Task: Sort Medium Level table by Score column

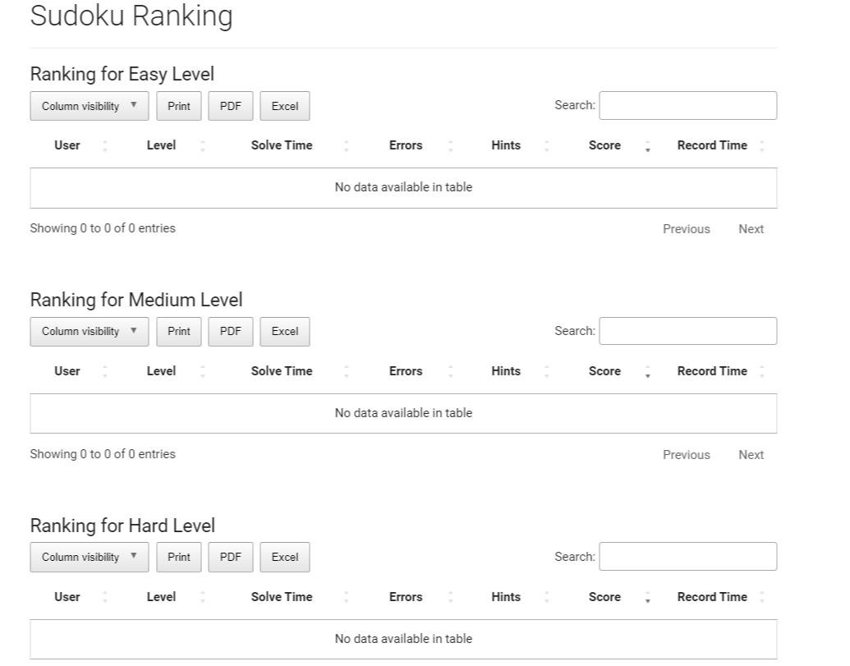Action: pyautogui.click(x=604, y=371)
